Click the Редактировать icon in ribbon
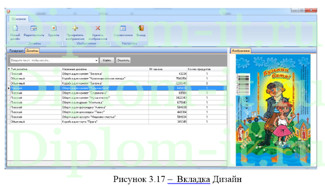The width and height of the screenshot is (325, 186). [x=34, y=28]
